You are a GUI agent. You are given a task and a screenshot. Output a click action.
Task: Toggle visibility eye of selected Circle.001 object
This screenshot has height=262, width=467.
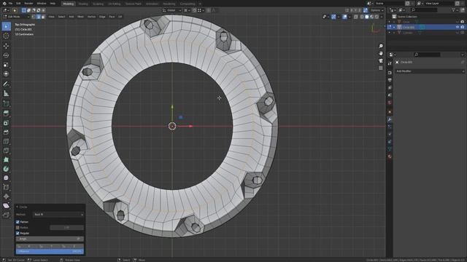458,27
